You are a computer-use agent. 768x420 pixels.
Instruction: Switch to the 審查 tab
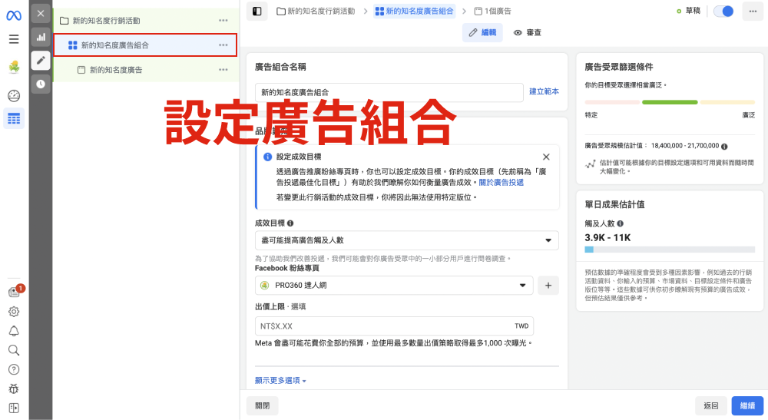(528, 32)
